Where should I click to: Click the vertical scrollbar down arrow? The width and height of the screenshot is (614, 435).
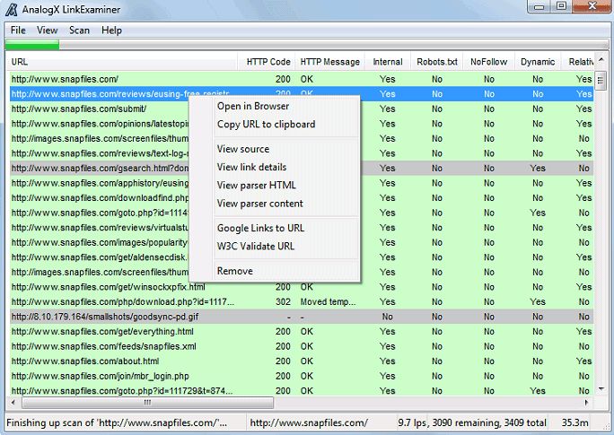point(601,389)
